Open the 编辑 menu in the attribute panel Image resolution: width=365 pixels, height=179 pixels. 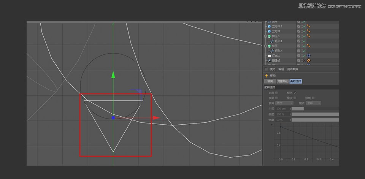tap(281, 69)
